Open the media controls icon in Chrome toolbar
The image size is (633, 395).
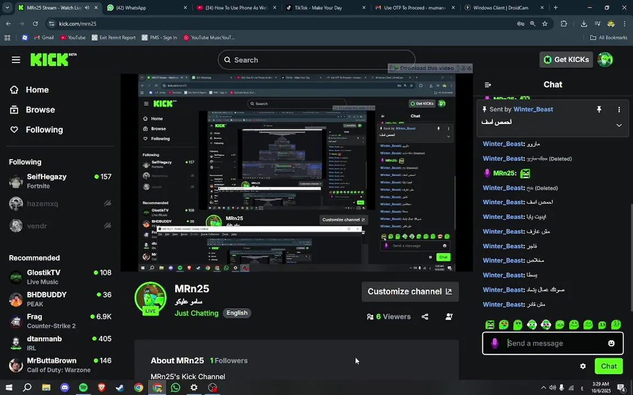(x=597, y=24)
